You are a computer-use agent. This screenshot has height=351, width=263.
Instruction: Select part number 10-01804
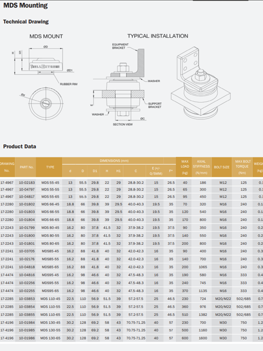click(x=27, y=220)
